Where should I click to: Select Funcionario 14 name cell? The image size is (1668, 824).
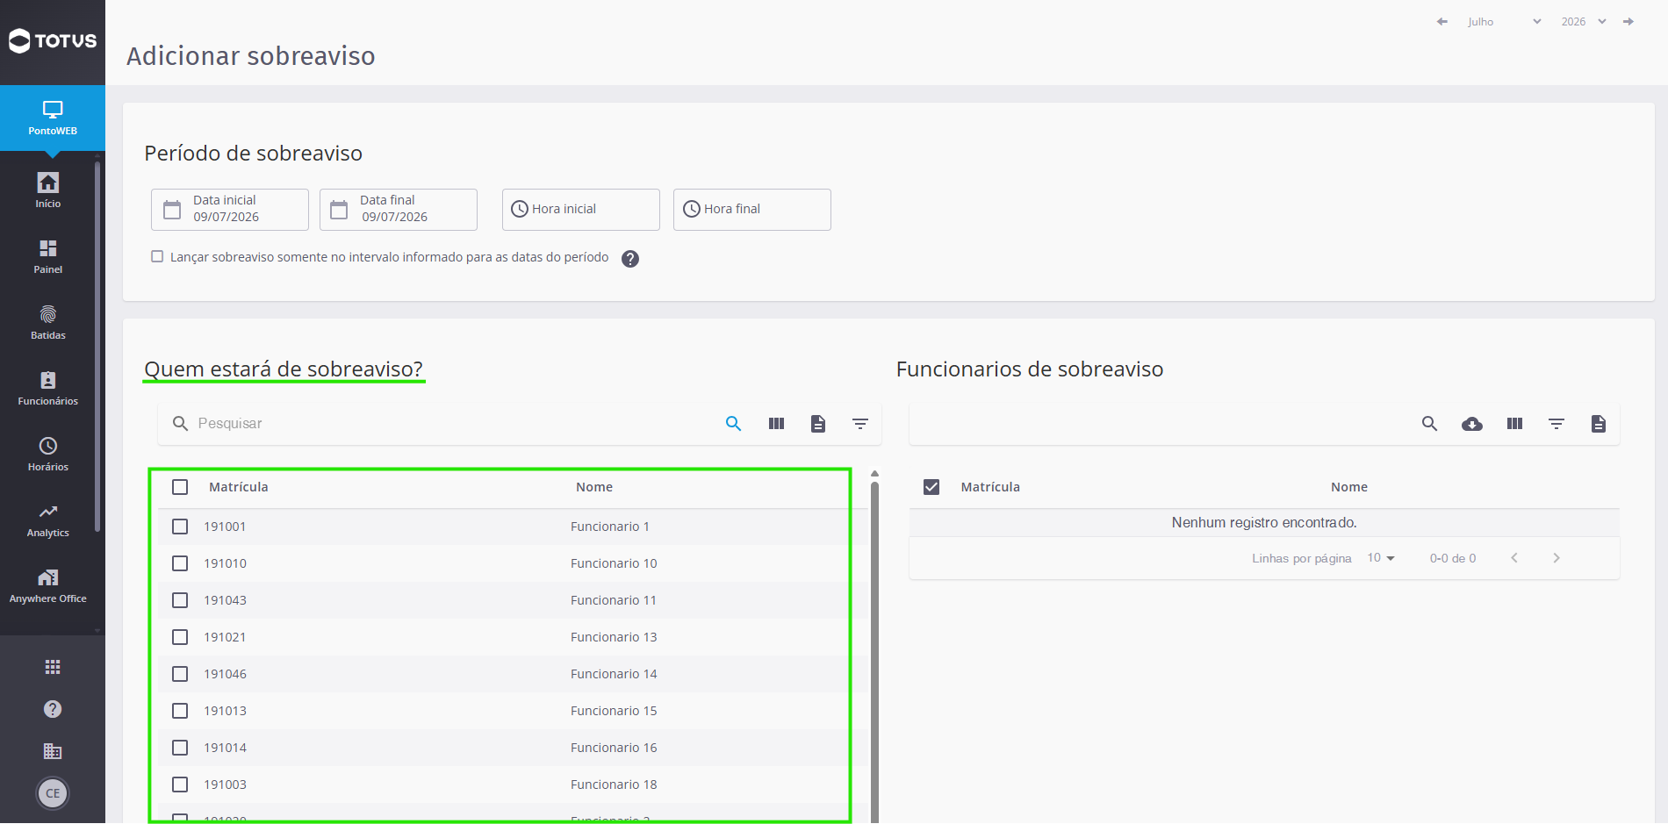coord(614,674)
